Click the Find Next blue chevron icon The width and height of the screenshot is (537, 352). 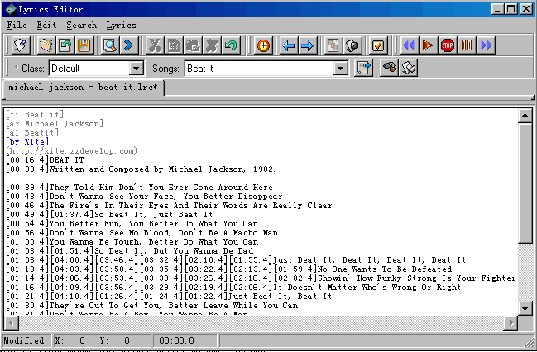129,45
